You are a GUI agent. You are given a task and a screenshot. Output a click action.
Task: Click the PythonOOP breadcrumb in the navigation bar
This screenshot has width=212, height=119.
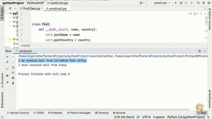(x=35, y=3)
